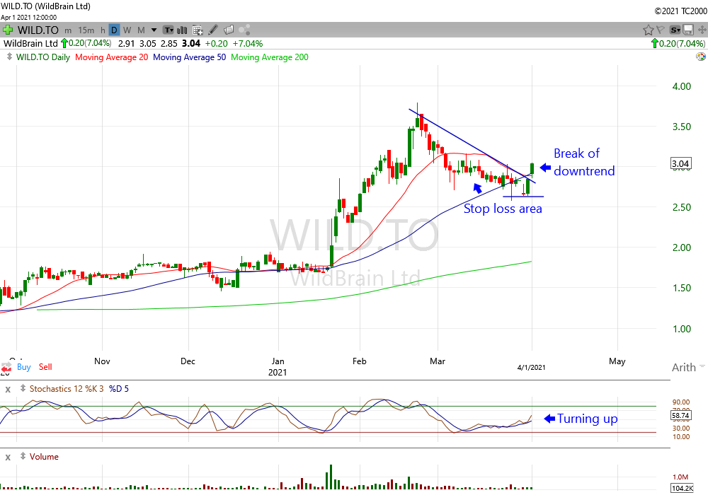
Task: Click the +7.04% change value in quote row
Action: pos(247,43)
